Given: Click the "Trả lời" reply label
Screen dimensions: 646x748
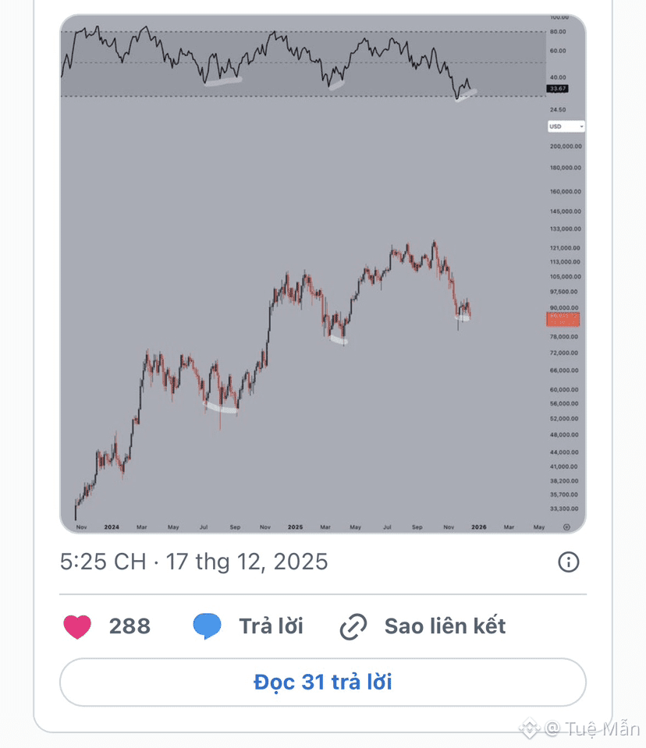Looking at the screenshot, I should tap(271, 626).
